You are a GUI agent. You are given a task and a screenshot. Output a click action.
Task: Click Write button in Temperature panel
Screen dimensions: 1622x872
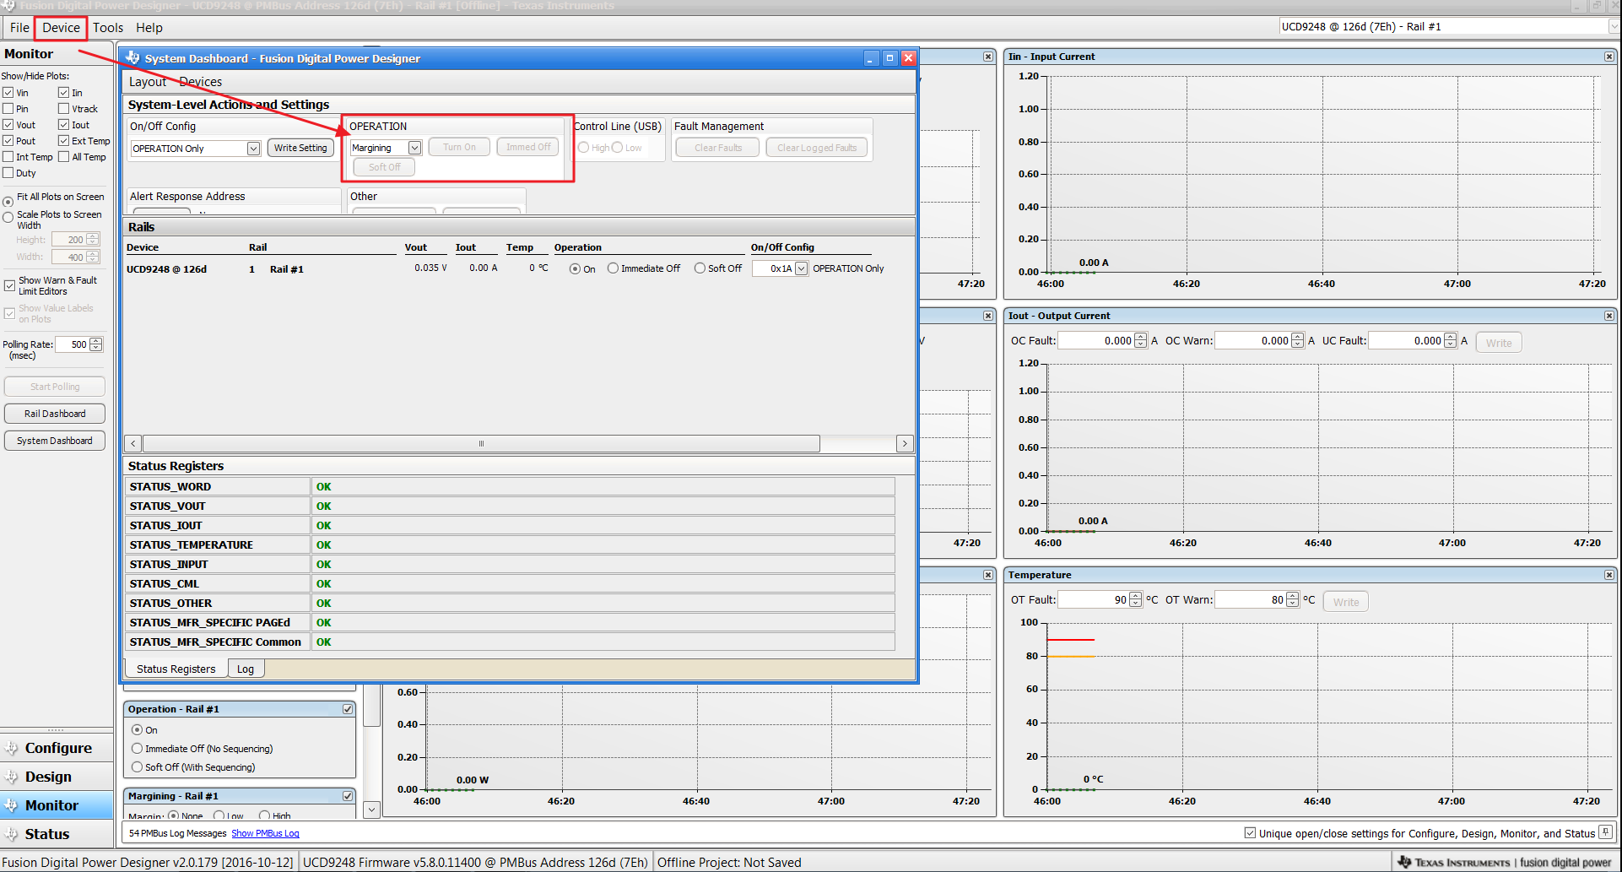(x=1346, y=602)
